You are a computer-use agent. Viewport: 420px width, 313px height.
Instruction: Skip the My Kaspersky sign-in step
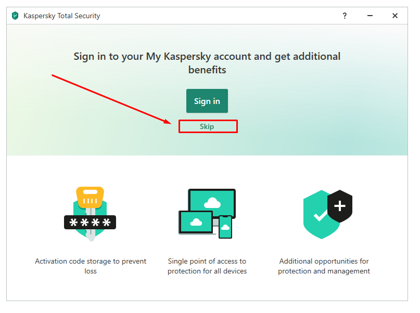207,126
